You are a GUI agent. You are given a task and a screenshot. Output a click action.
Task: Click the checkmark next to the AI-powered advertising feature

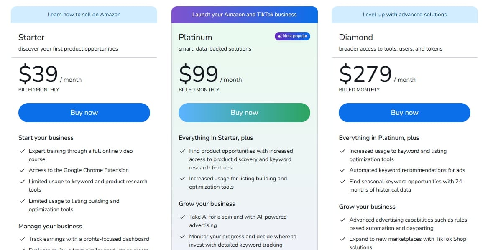pyautogui.click(x=183, y=217)
